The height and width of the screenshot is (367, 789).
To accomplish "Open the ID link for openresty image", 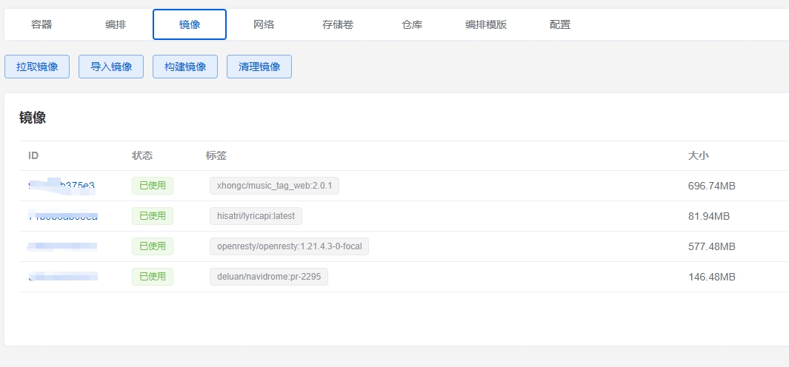I will coord(62,246).
